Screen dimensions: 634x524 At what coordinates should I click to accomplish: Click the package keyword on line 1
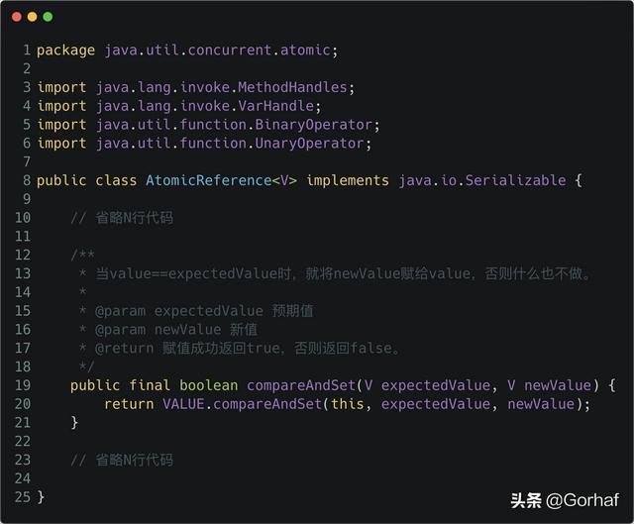[x=65, y=50]
